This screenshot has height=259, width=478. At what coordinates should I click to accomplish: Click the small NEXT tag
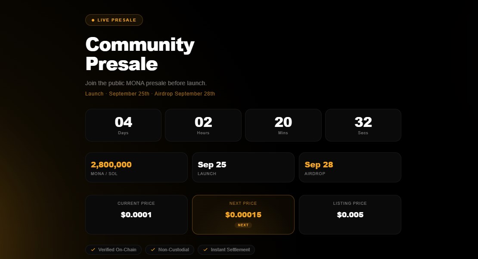pyautogui.click(x=243, y=225)
